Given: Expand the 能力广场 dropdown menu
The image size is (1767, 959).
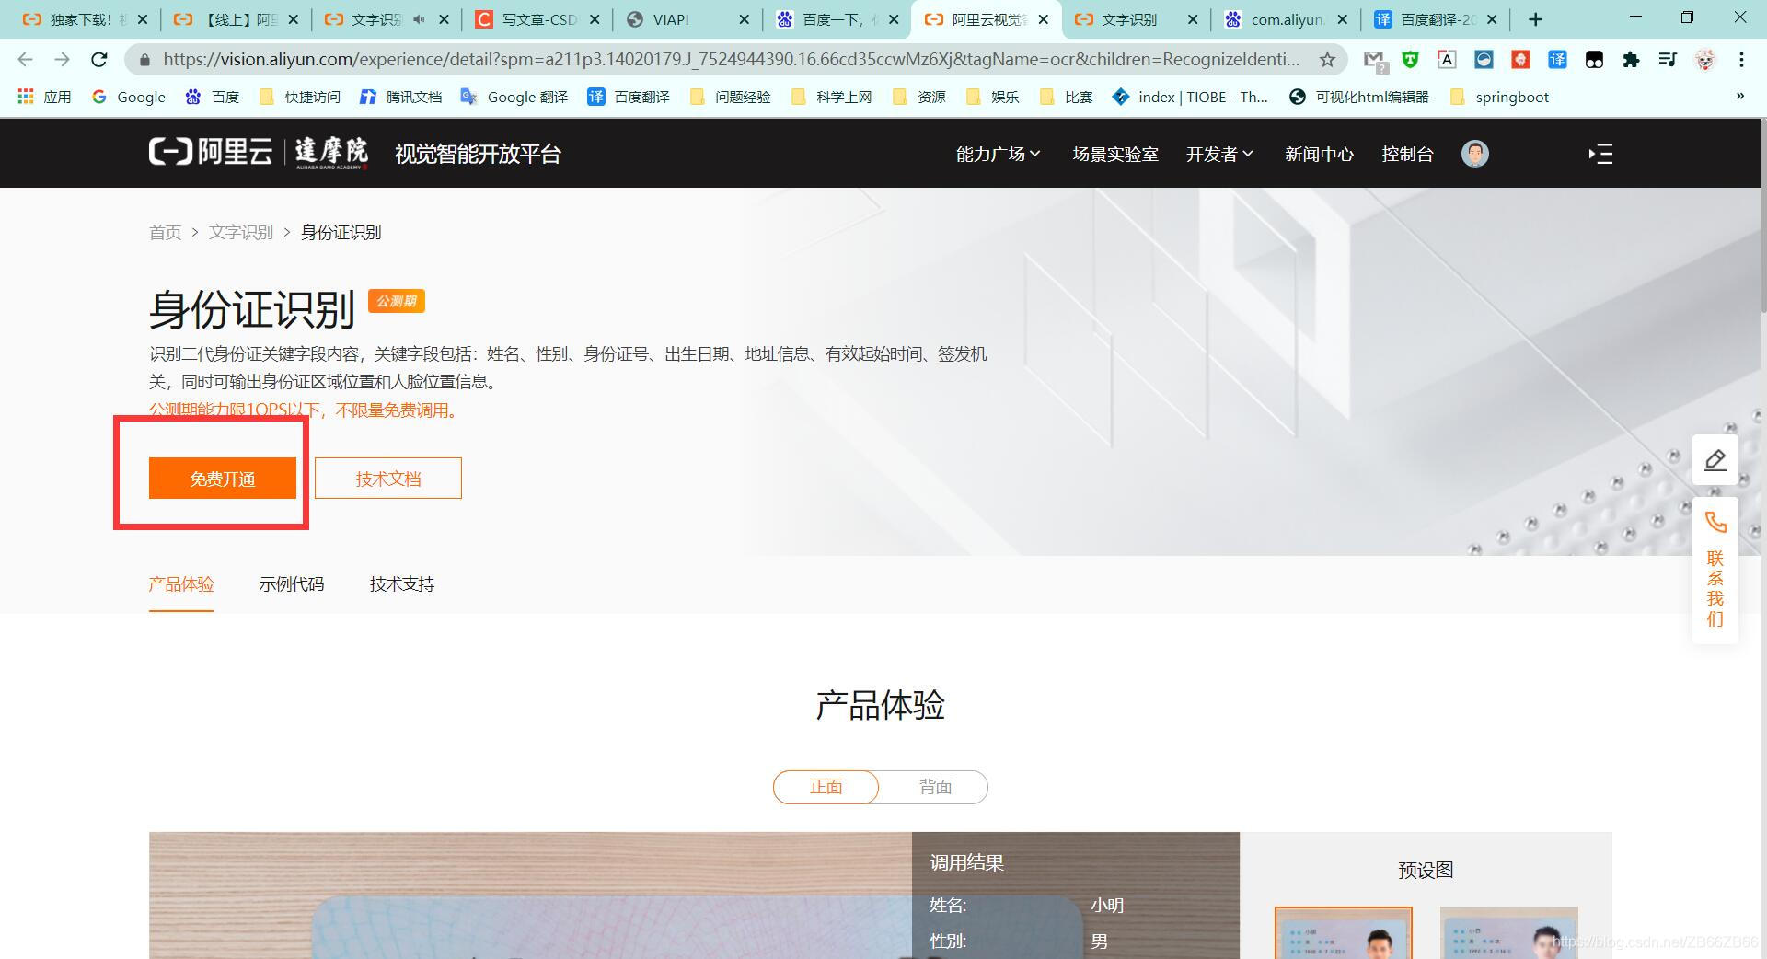Looking at the screenshot, I should [999, 154].
